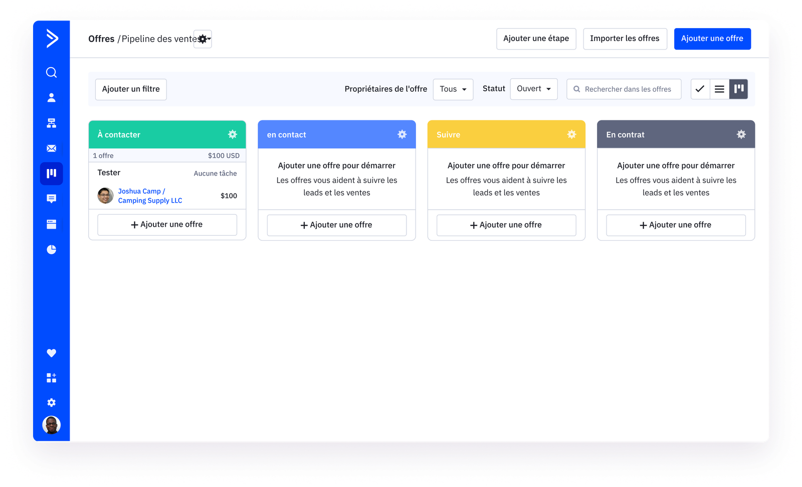Click Importer les offres button
Screen dimensions: 802x487
click(625, 39)
